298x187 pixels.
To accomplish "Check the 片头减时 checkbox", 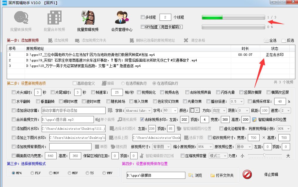I will pyautogui.click(x=13, y=92).
